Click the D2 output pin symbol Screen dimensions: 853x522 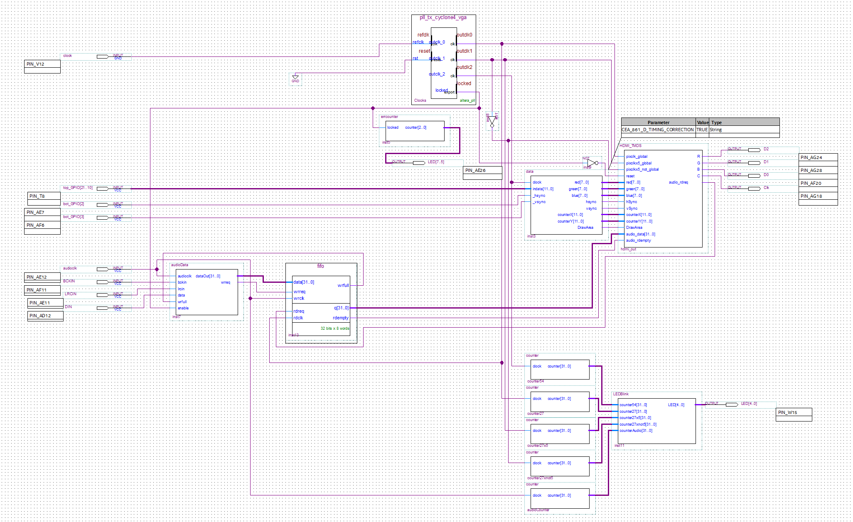(x=754, y=149)
